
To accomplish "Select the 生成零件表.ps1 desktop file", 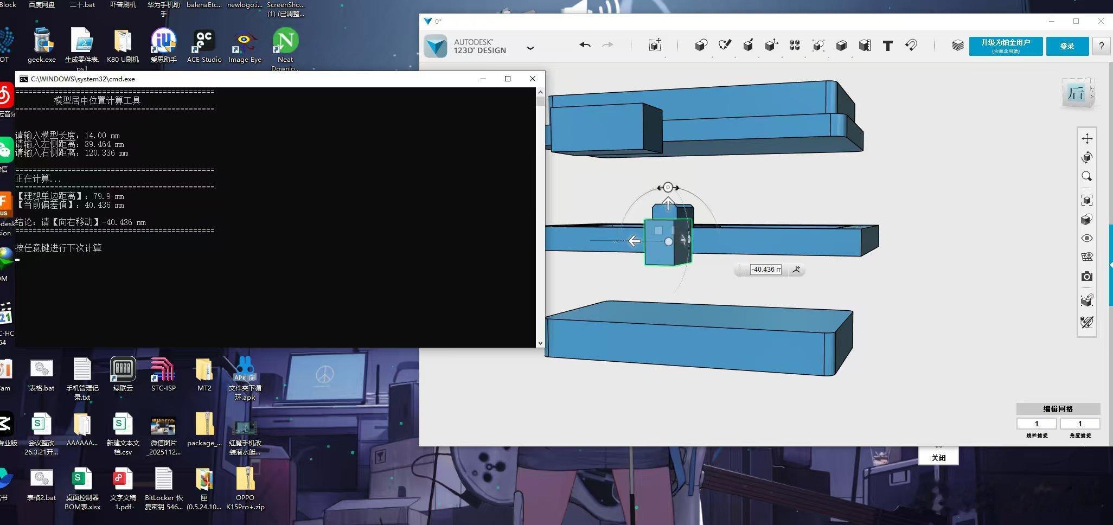I will (x=82, y=49).
